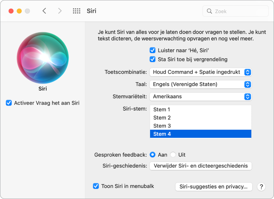Open the Show All preferences grid icon
Image resolution: width=274 pixels, height=199 pixels.
pyautogui.click(x=76, y=11)
